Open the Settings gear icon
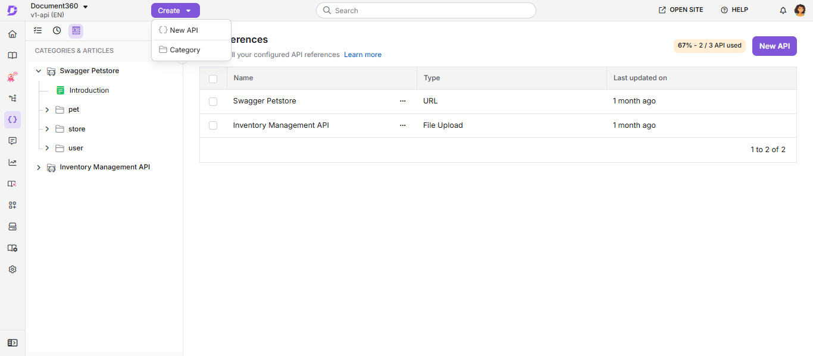 click(x=12, y=269)
